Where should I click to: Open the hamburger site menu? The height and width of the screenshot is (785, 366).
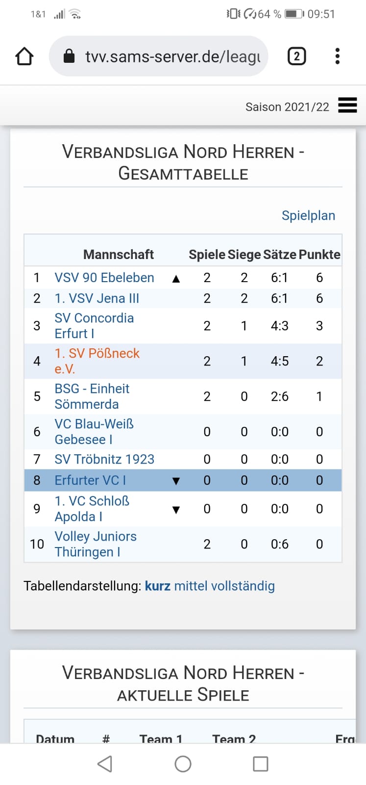pyautogui.click(x=347, y=105)
